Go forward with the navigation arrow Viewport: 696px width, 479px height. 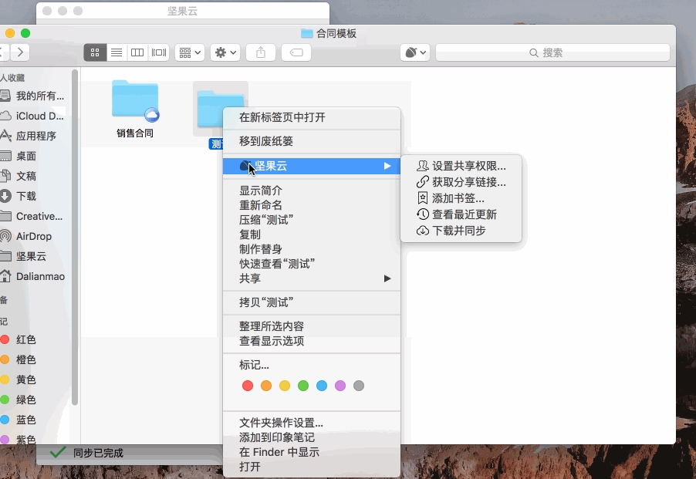coord(19,52)
